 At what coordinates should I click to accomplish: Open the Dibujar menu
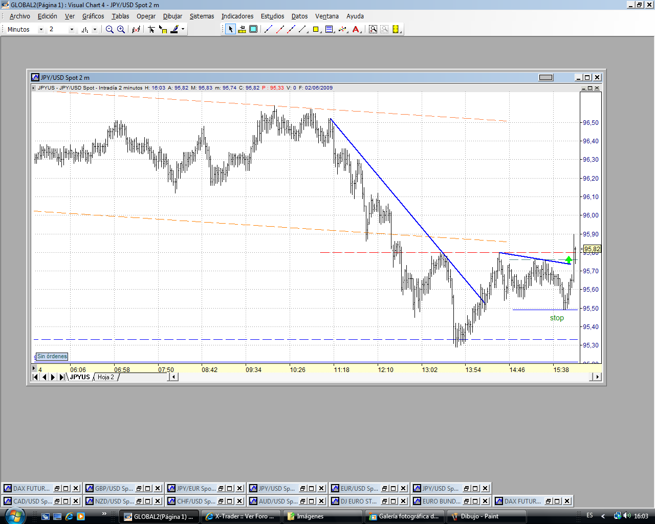pos(172,16)
